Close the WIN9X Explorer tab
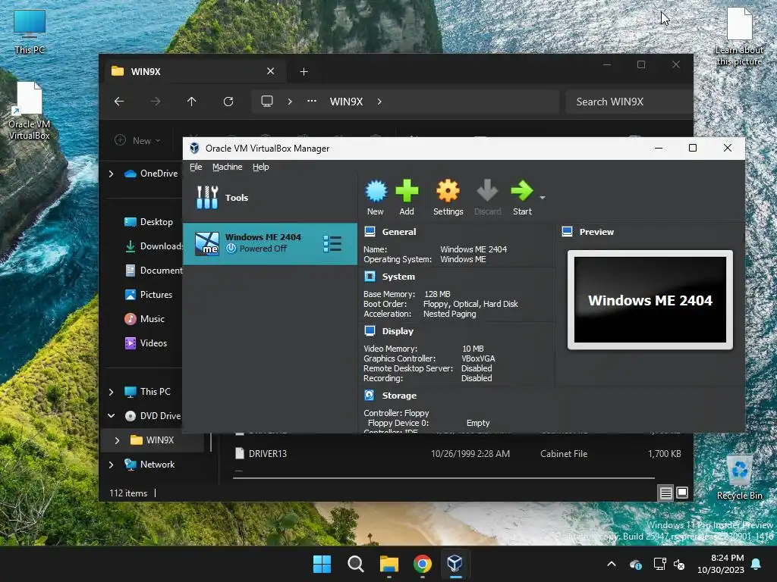The height and width of the screenshot is (582, 777). click(x=271, y=71)
